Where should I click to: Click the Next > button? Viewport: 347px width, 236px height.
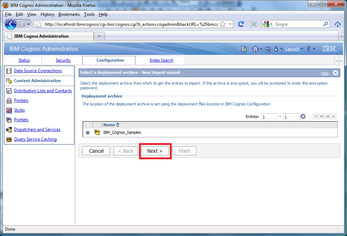(x=155, y=151)
